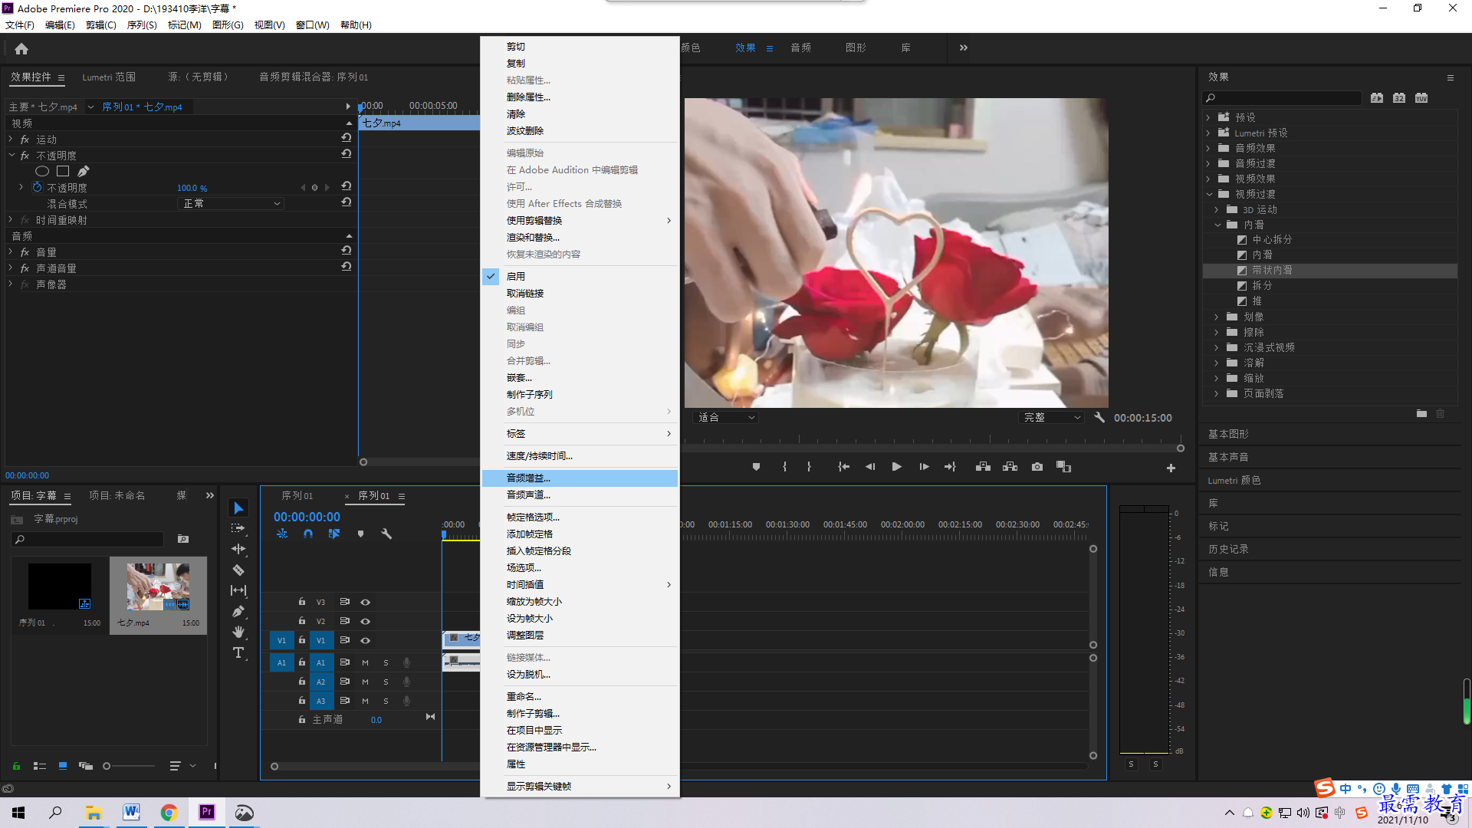Open the 基本声音 panel

click(x=1228, y=457)
